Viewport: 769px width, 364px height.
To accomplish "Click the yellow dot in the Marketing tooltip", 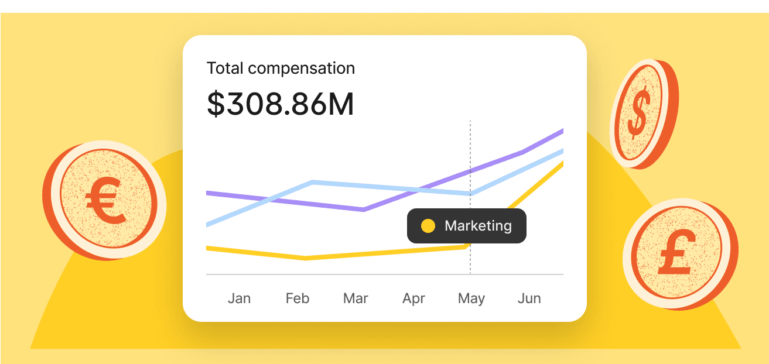I will (428, 226).
